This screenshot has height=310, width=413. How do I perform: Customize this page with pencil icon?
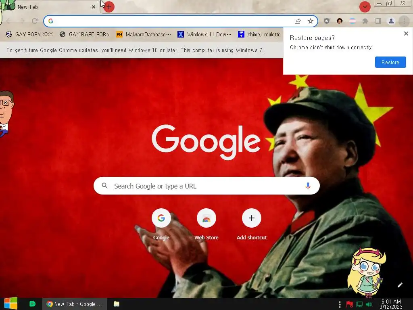(x=400, y=285)
